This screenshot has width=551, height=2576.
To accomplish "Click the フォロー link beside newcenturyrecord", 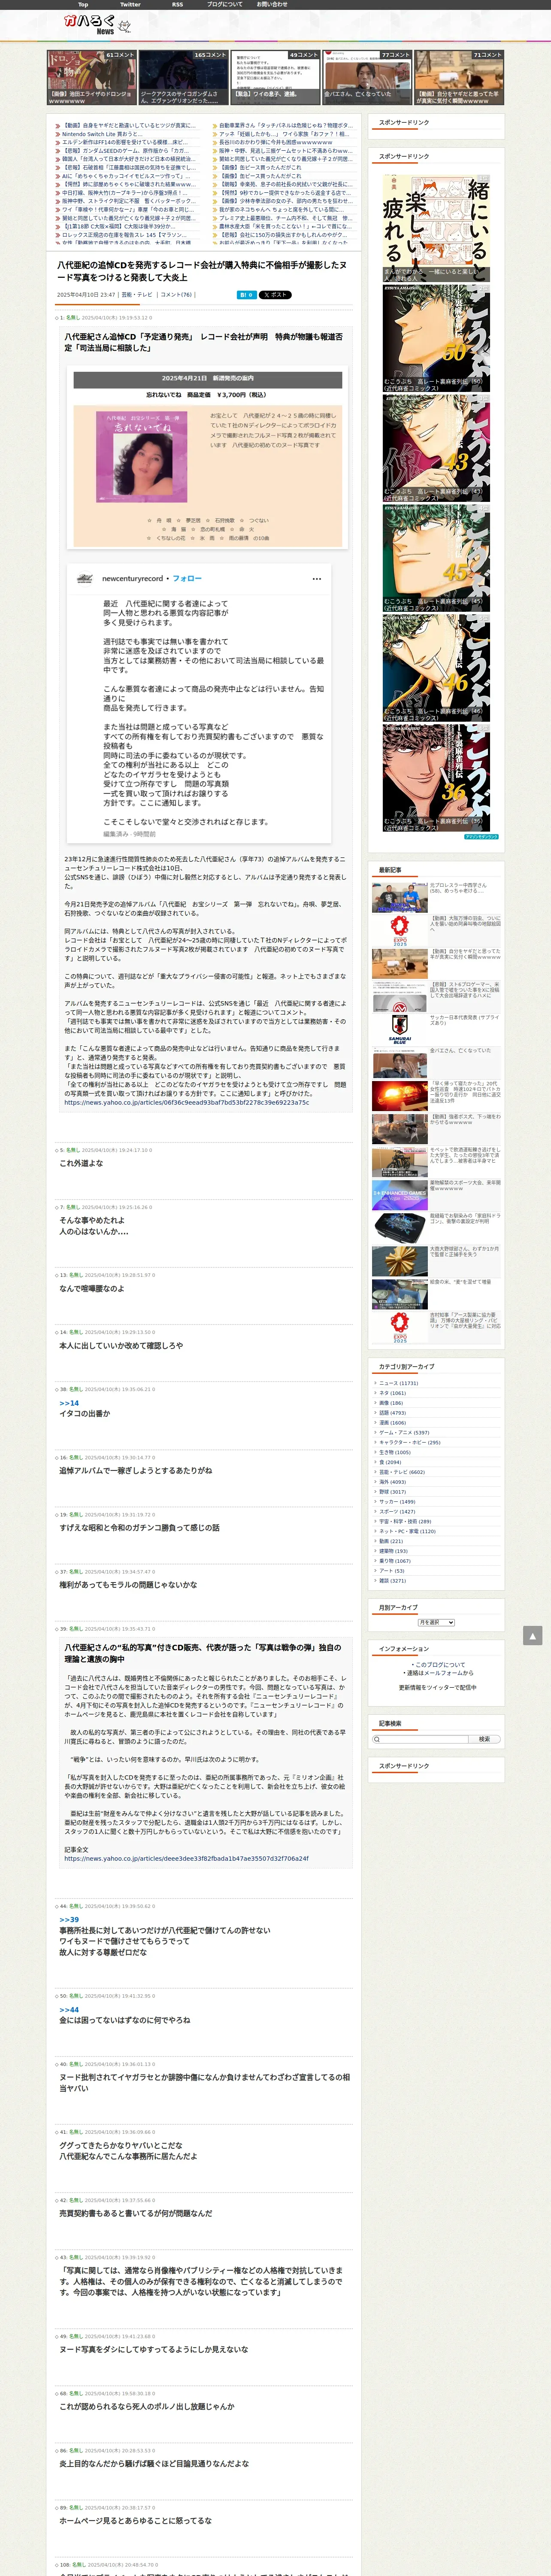I will tap(187, 578).
